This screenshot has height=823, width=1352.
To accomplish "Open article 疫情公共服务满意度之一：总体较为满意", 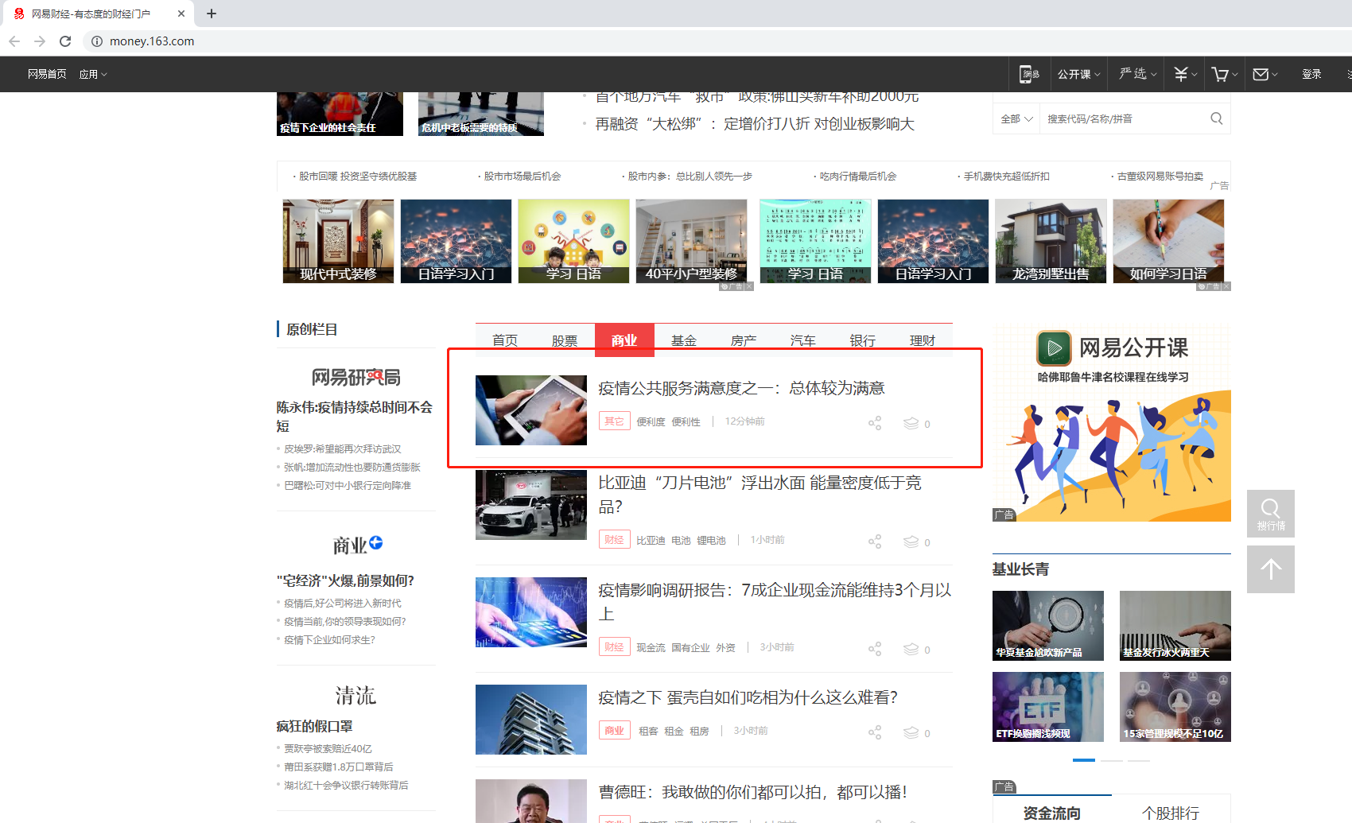I will pos(741,388).
